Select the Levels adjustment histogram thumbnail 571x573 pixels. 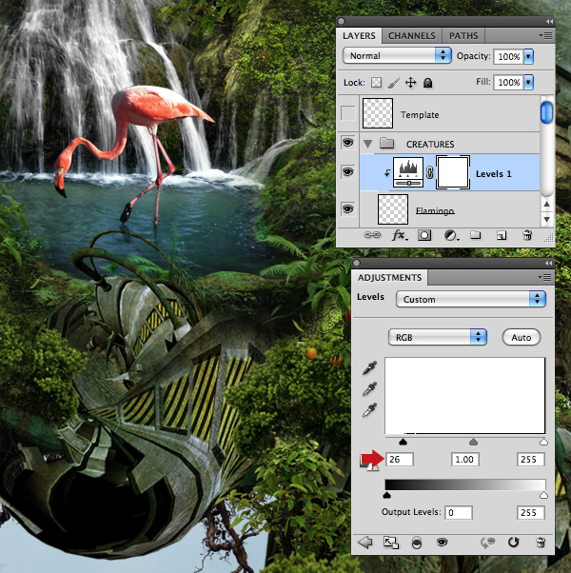[408, 172]
